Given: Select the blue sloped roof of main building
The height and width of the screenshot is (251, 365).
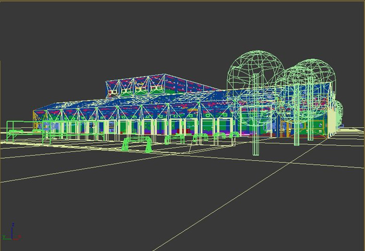Looking at the screenshot, I should click(130, 106).
